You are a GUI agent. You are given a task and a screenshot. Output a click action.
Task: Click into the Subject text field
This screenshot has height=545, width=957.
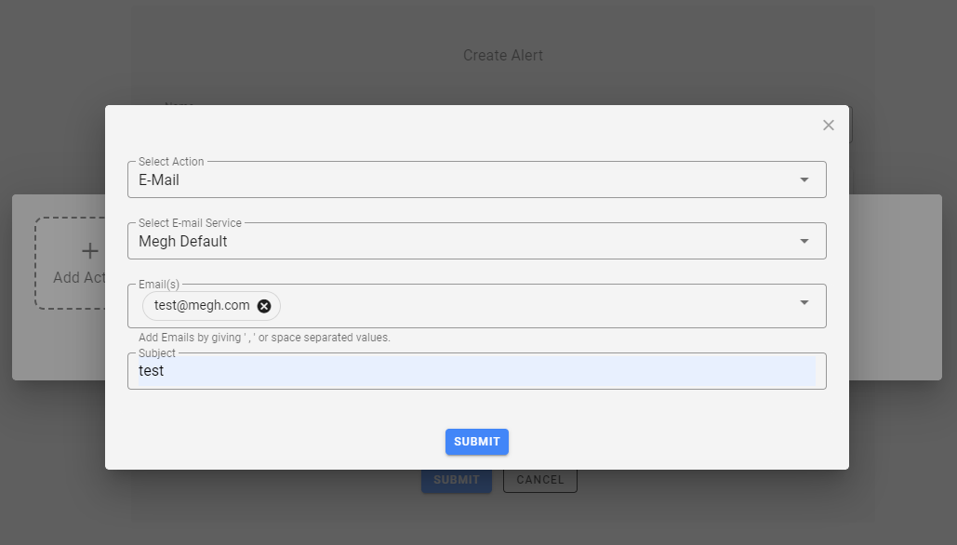(474, 371)
